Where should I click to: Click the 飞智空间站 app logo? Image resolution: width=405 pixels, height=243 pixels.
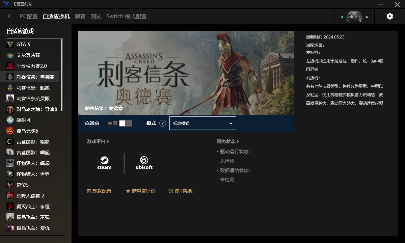(x=6, y=4)
